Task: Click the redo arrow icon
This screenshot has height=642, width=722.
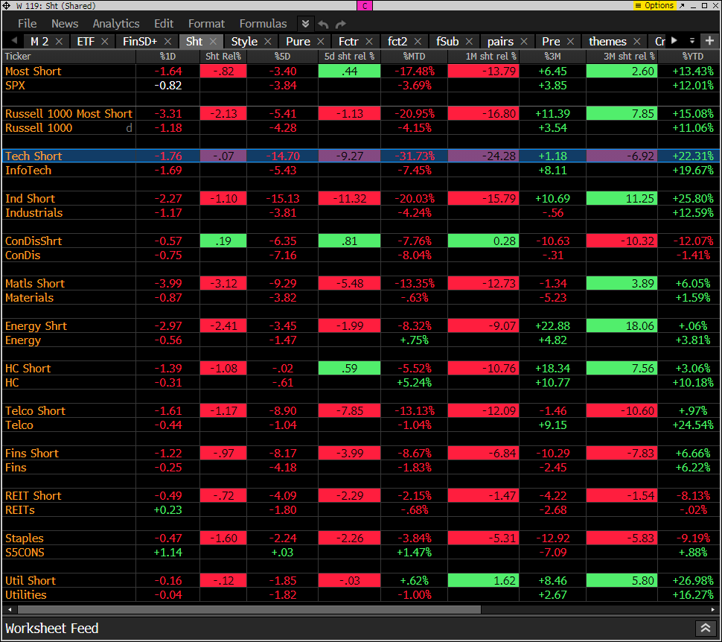Action: (x=341, y=24)
